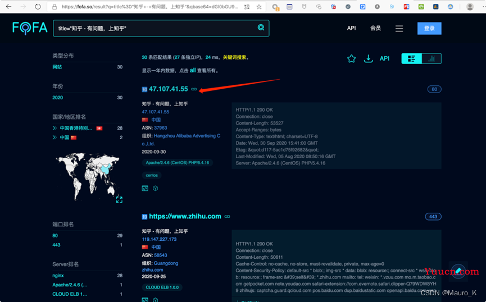Click the centos tag
Viewport: 486px width, 302px height.
152,175
